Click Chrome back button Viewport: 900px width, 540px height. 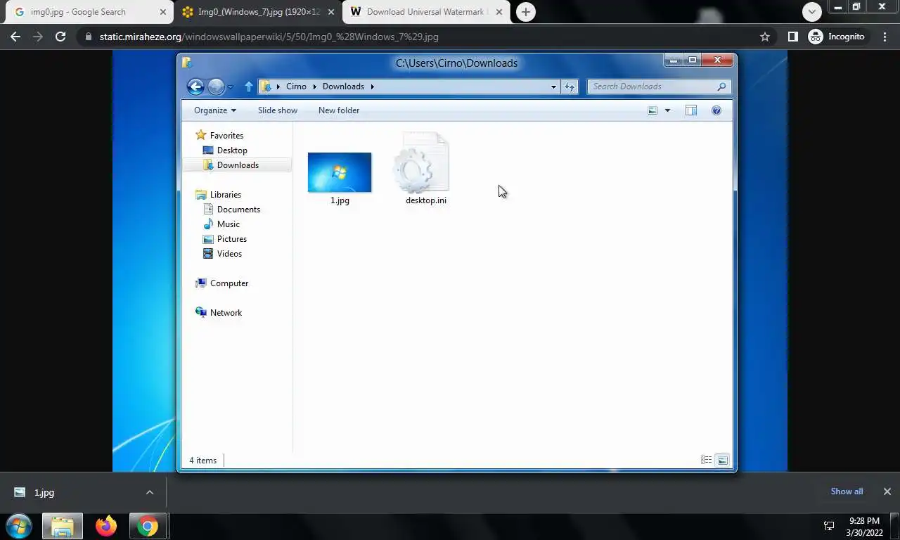15,37
